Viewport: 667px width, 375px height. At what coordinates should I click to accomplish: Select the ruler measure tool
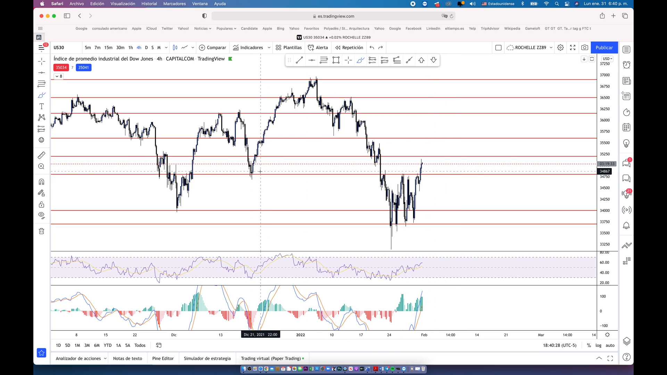(x=42, y=155)
